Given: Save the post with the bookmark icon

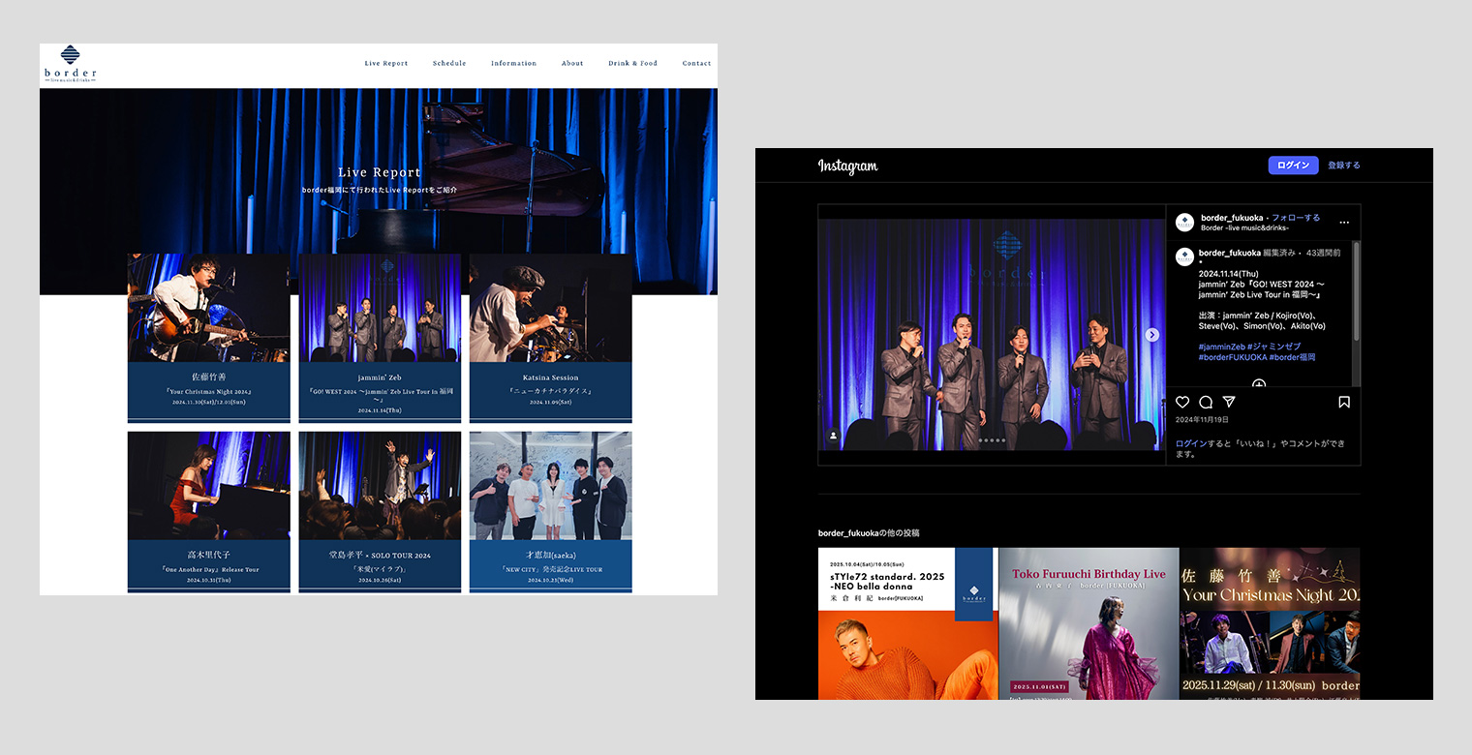Looking at the screenshot, I should (1344, 402).
